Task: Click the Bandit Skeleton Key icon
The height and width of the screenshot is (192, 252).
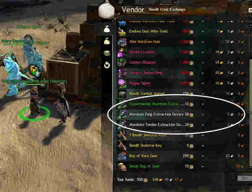Action: point(122,145)
